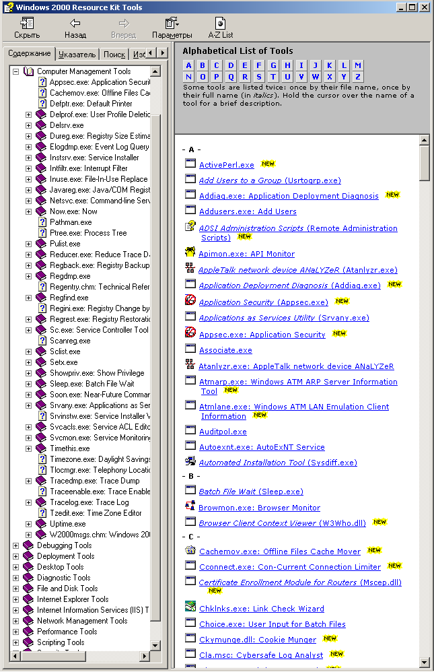Click the icon beside ActivePerl.exe
Screen dimensions: 434x672
tap(190, 163)
